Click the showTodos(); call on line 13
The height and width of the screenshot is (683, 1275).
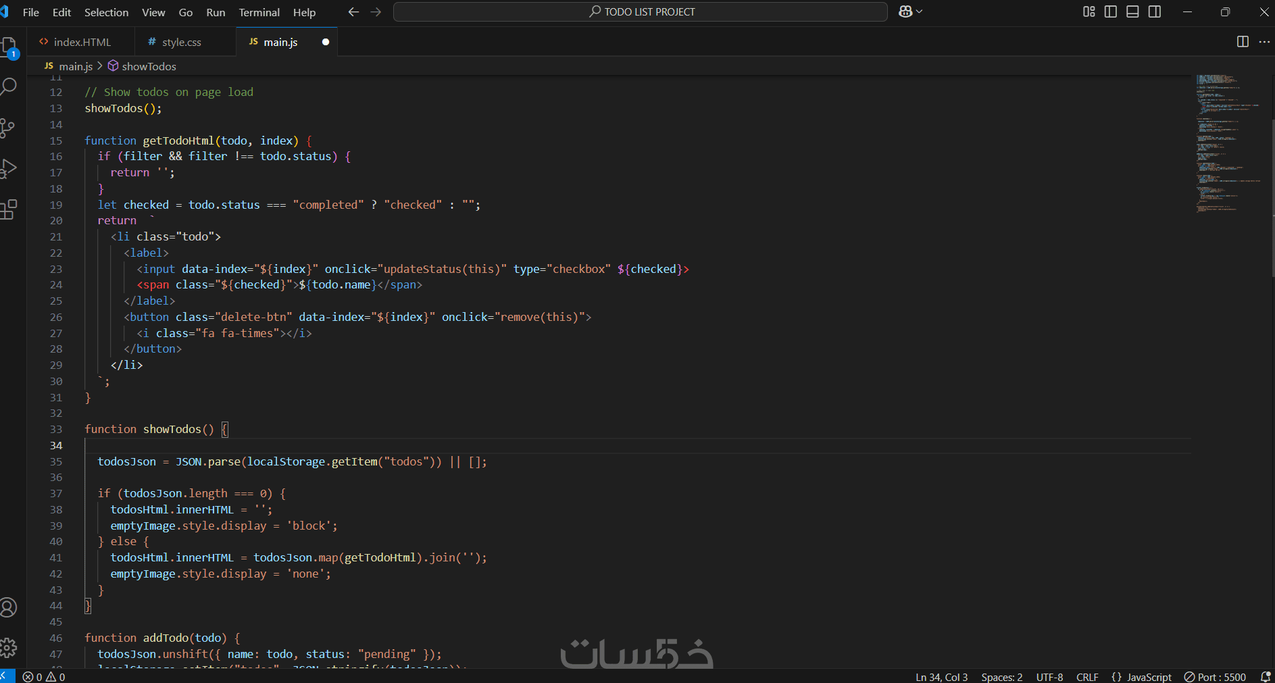click(x=123, y=108)
